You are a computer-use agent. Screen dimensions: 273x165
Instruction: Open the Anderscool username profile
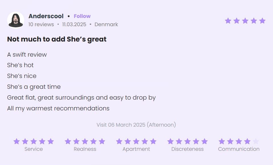pos(46,16)
